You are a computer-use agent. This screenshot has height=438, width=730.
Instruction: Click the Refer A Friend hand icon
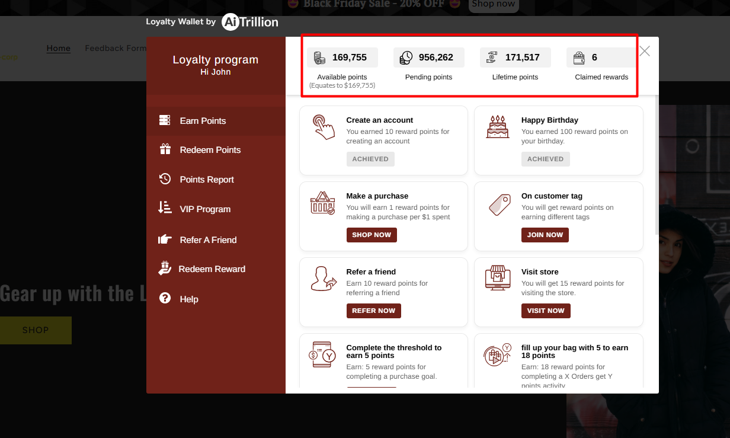click(x=165, y=239)
